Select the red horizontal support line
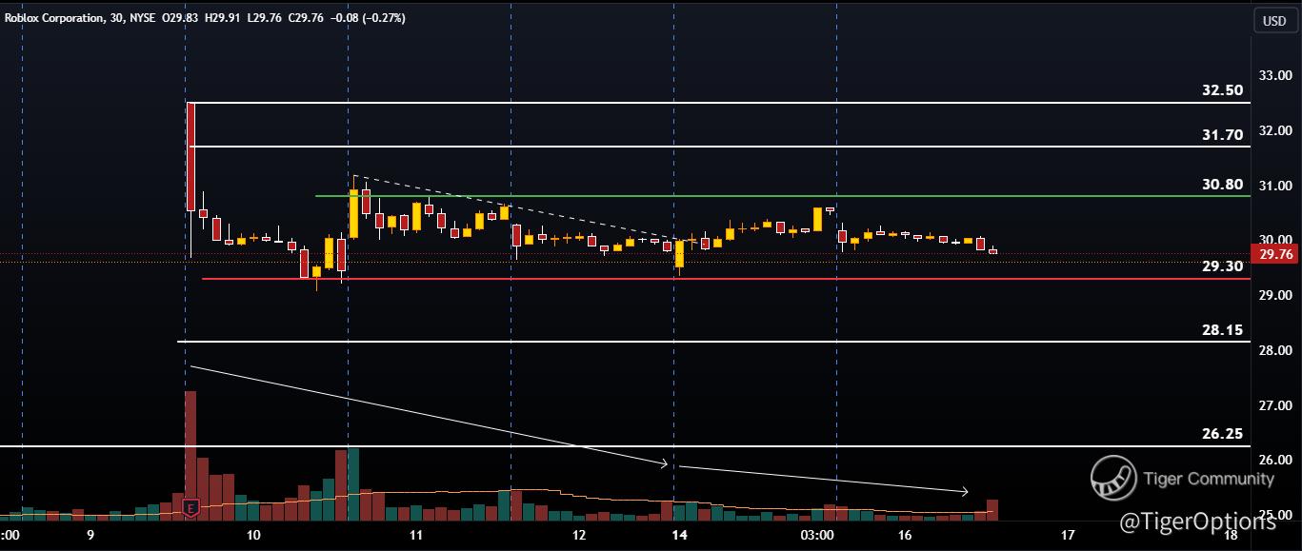The image size is (1302, 551). tap(726, 279)
